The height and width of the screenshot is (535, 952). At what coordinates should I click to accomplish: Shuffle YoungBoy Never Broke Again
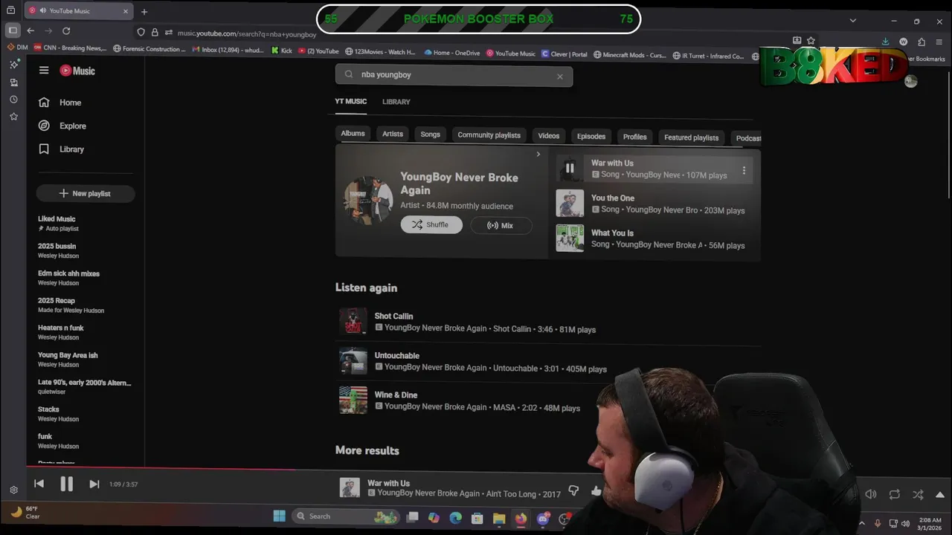pos(431,224)
